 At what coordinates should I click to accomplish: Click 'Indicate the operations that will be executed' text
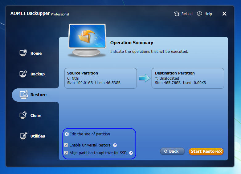(x=149, y=52)
